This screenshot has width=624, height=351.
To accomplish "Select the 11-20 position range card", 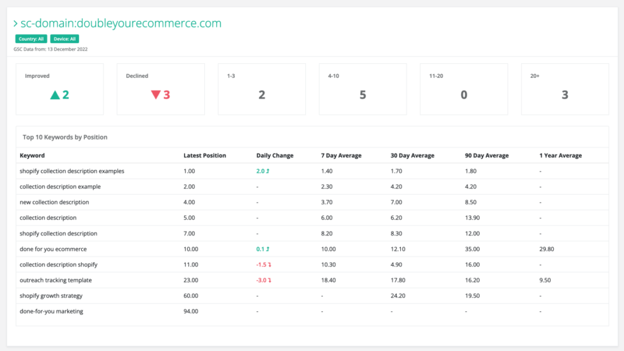I will coord(464,89).
